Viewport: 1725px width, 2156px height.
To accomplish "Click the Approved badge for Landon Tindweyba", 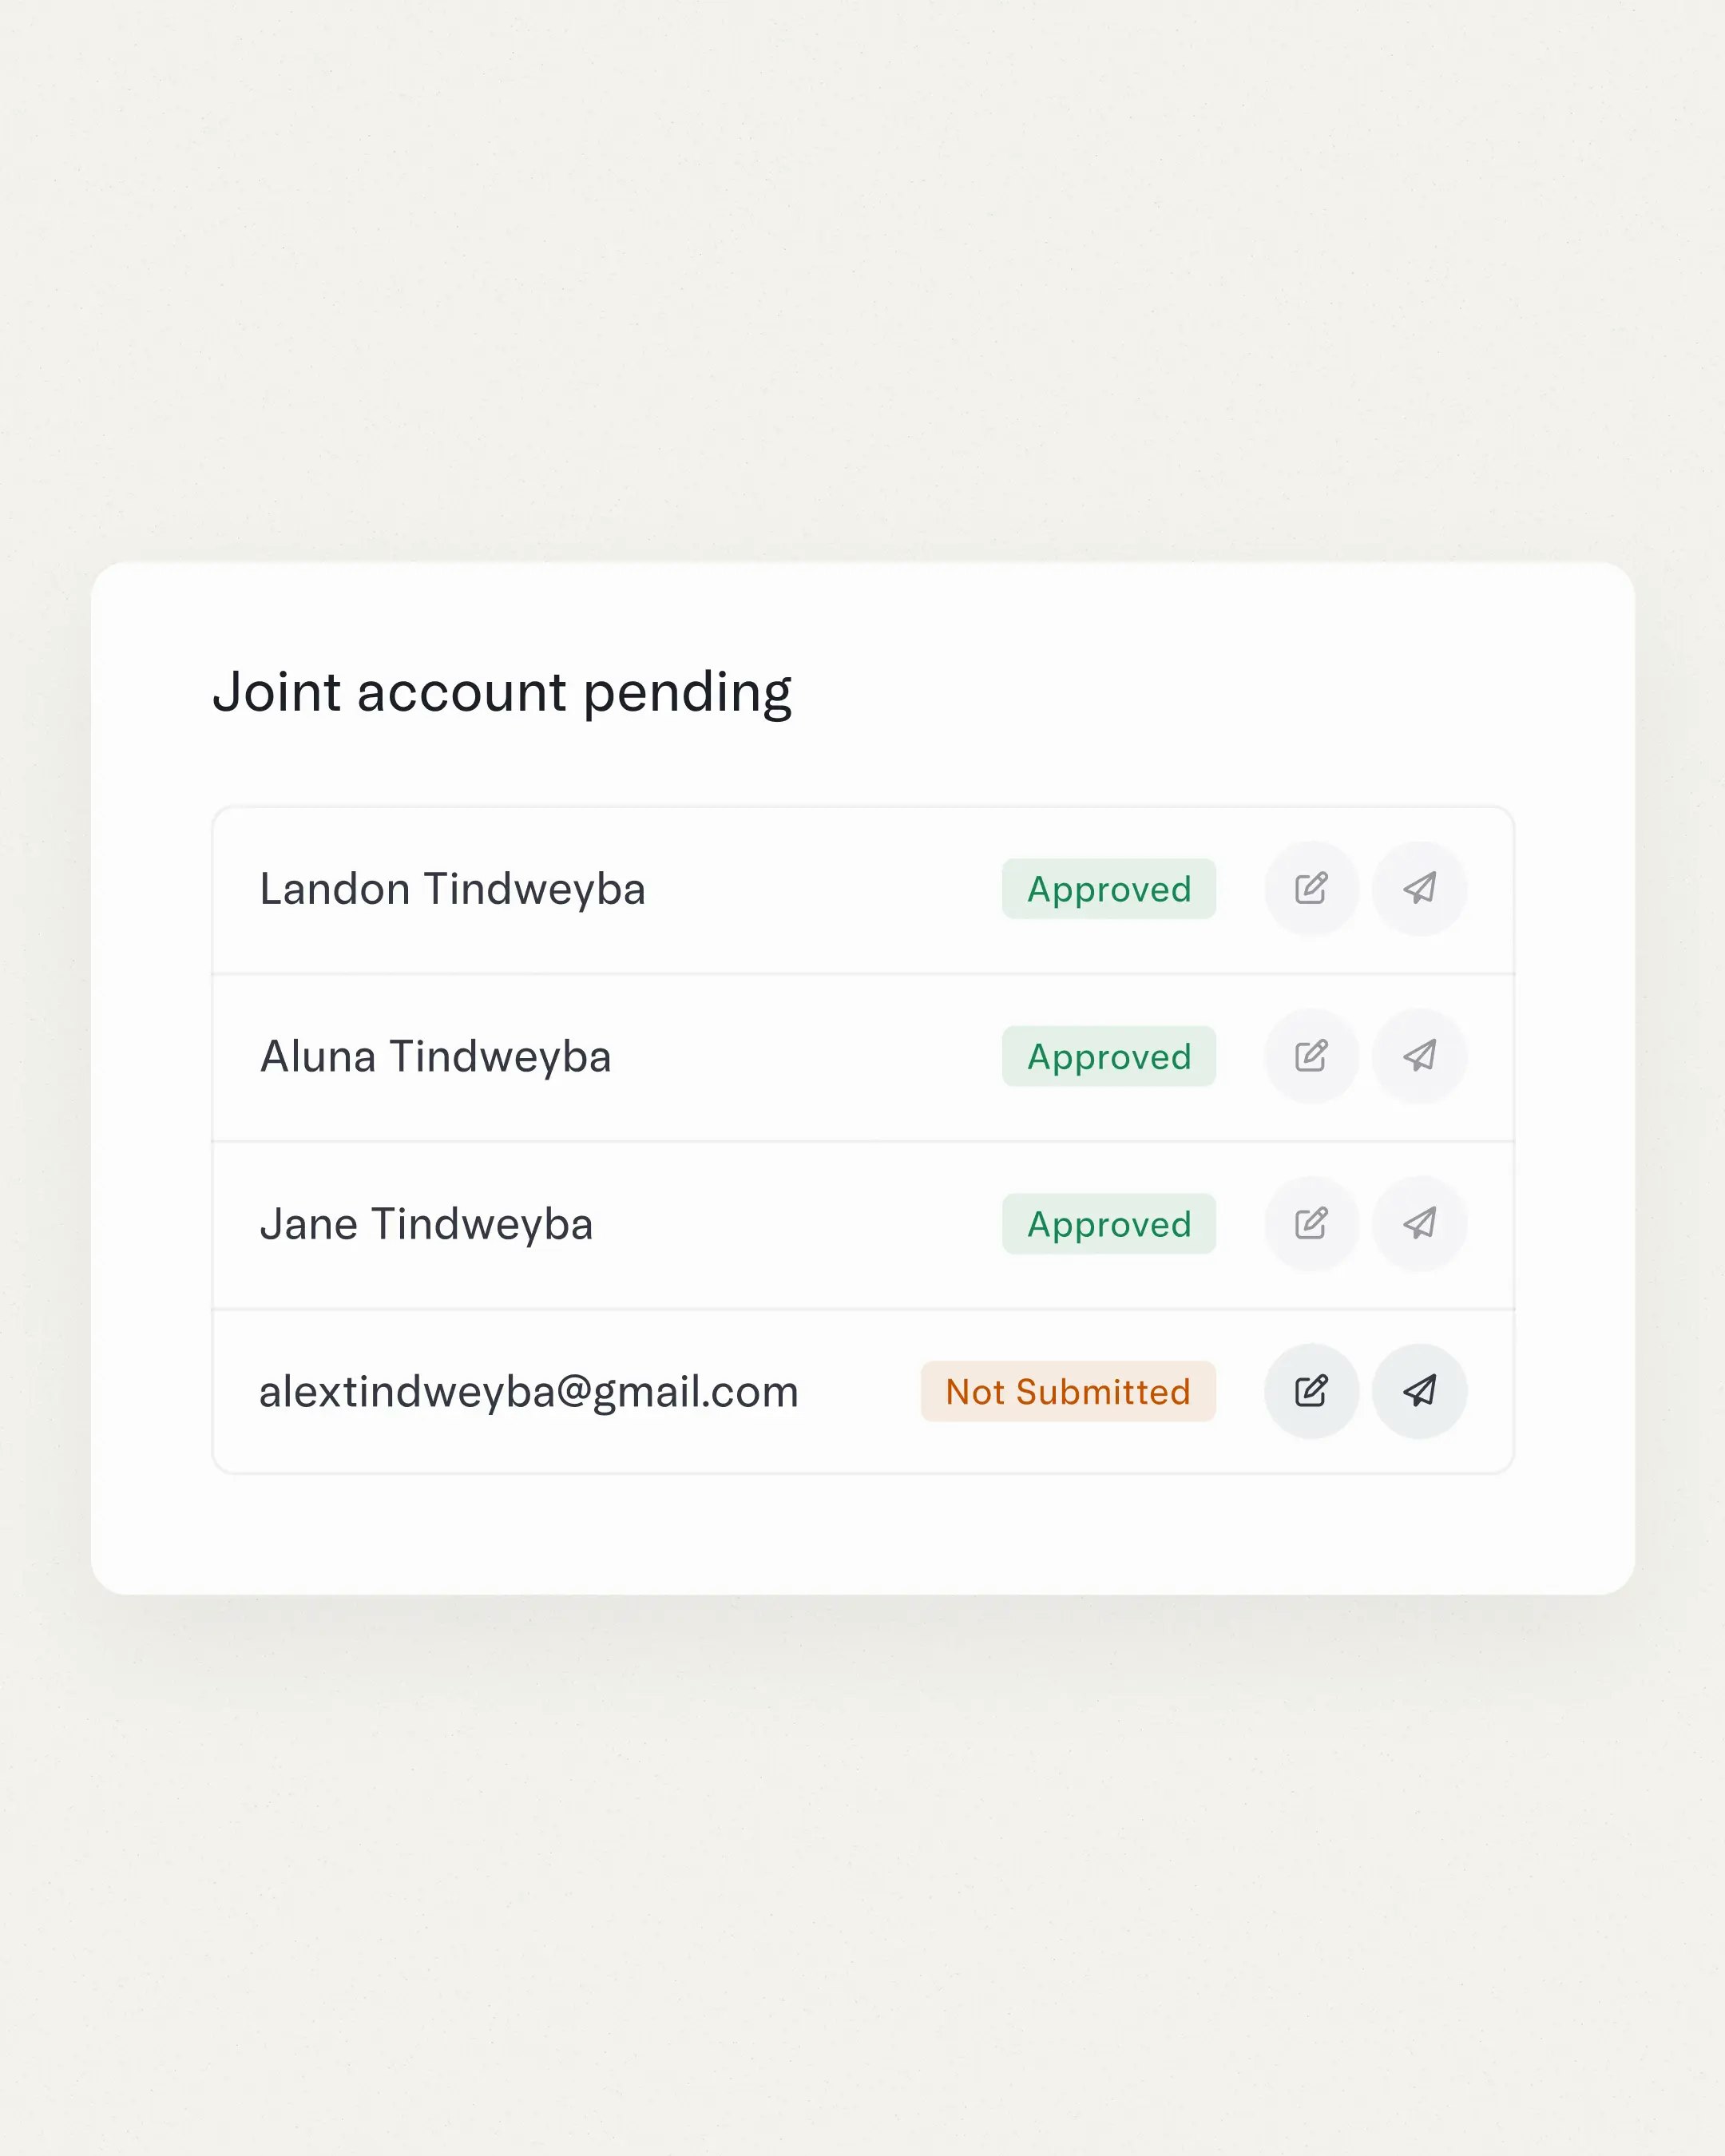I will coord(1108,889).
